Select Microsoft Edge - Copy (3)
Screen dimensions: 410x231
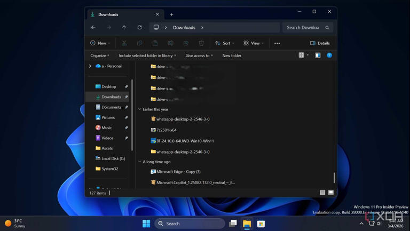[x=176, y=172]
